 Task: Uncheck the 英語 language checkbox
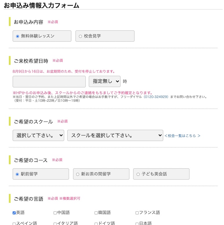coord(14,213)
